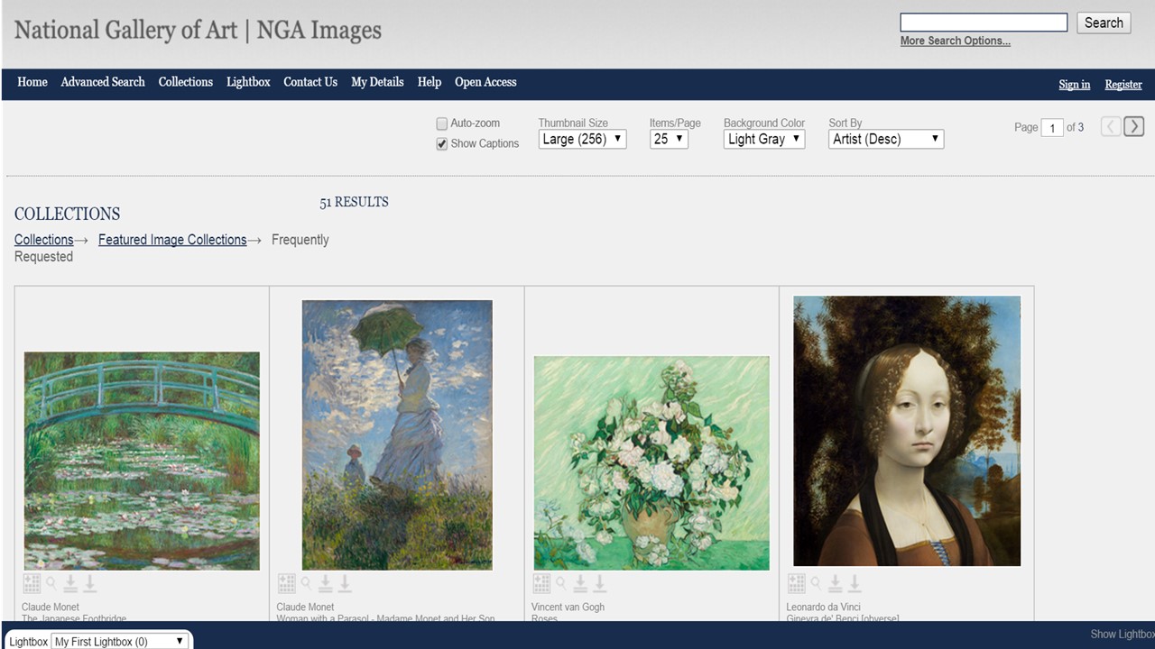The width and height of the screenshot is (1155, 649).
Task: Open Home in navigation bar
Action: 32,82
